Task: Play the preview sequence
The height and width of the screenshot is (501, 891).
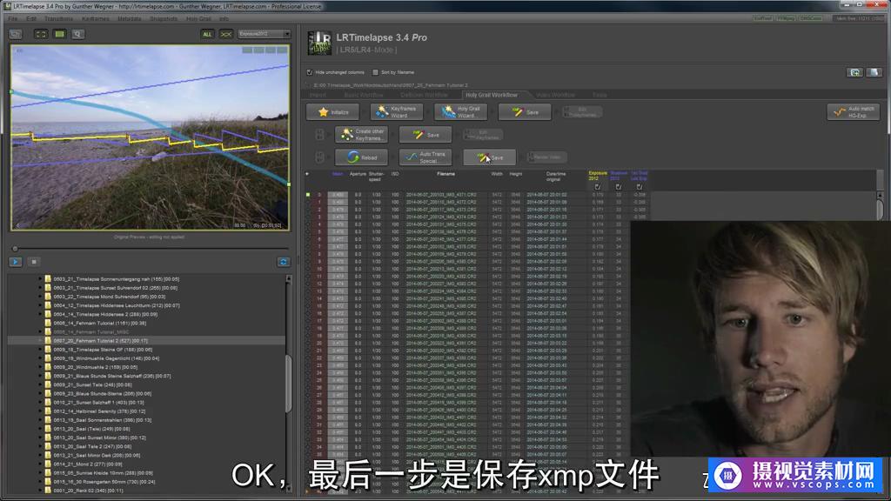Action: pyautogui.click(x=16, y=262)
